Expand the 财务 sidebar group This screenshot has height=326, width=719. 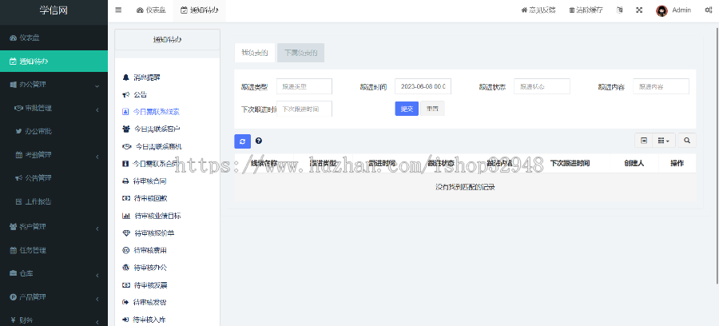click(x=54, y=320)
